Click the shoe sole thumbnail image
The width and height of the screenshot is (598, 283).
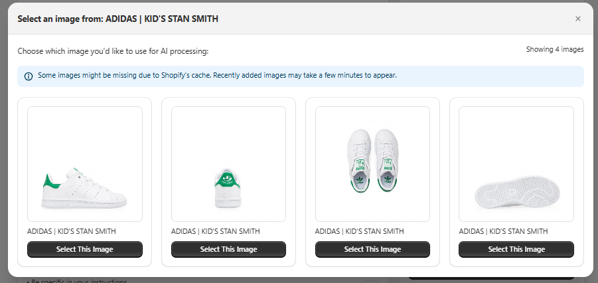[x=516, y=164]
